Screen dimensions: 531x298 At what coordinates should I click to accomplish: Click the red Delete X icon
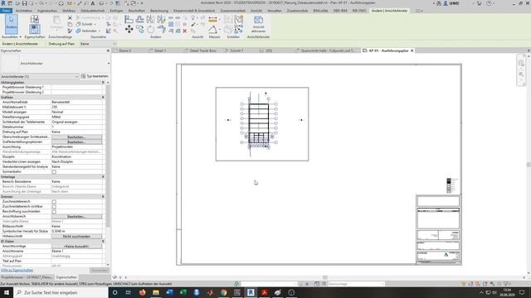tap(184, 31)
